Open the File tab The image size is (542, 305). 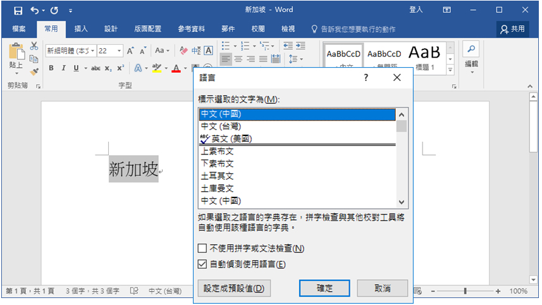[19, 28]
